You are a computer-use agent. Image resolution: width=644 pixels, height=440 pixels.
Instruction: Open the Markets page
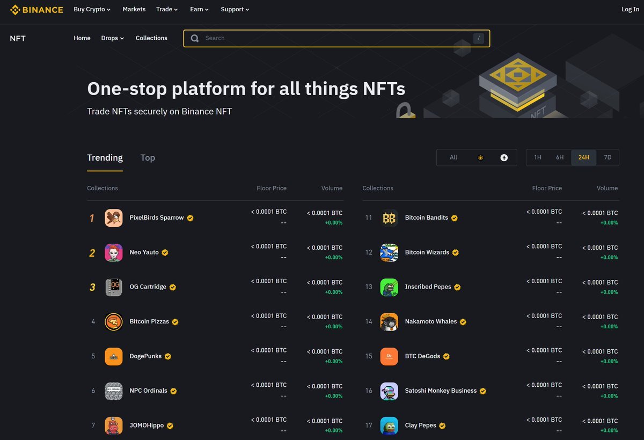point(134,9)
